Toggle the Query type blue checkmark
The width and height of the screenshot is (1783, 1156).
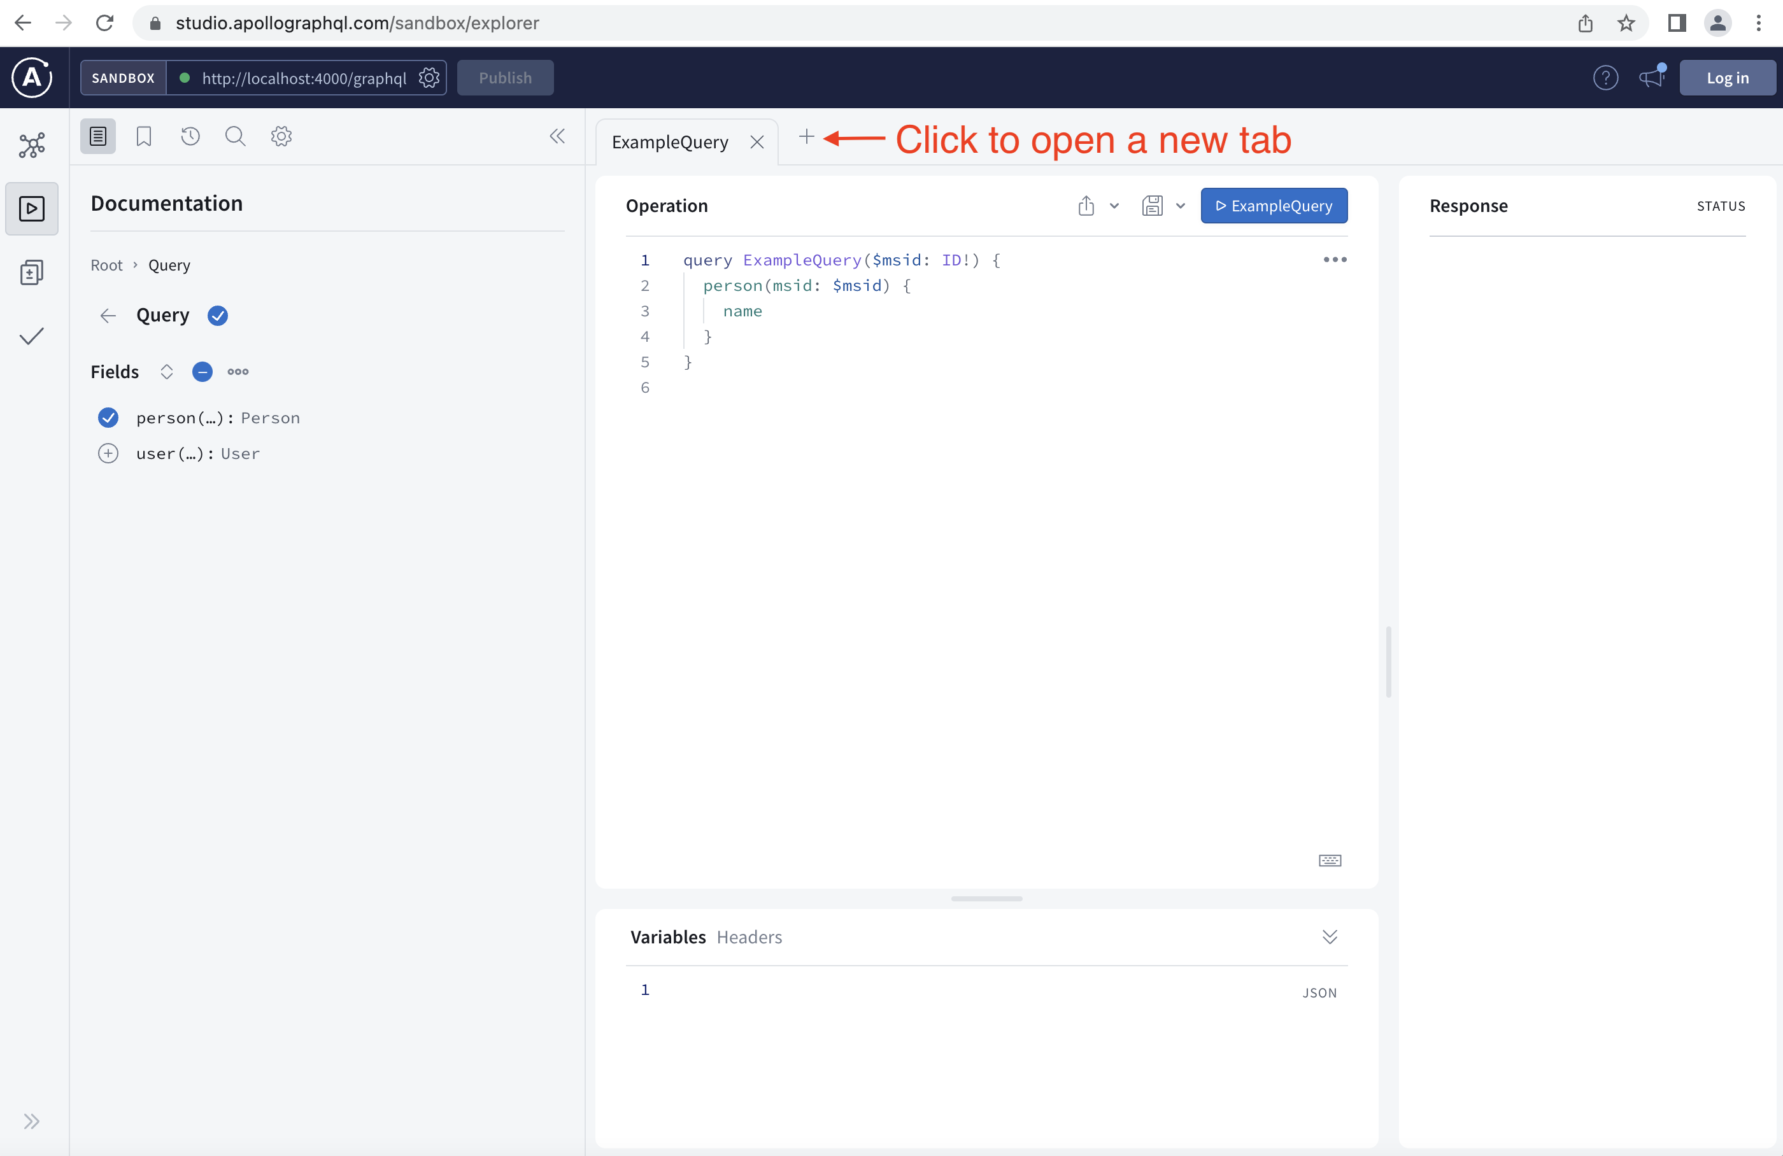coord(218,316)
